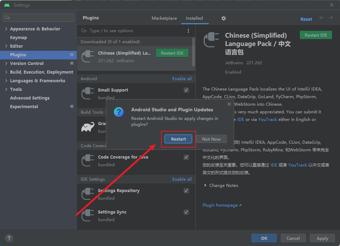Image resolution: width=340 pixels, height=246 pixels.
Task: Click the project-level icon beside Version Control
Action: [x=72, y=63]
